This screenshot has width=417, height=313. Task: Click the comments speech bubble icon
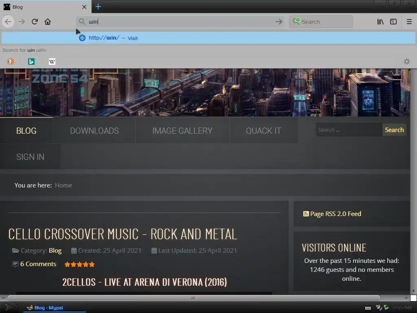point(15,264)
